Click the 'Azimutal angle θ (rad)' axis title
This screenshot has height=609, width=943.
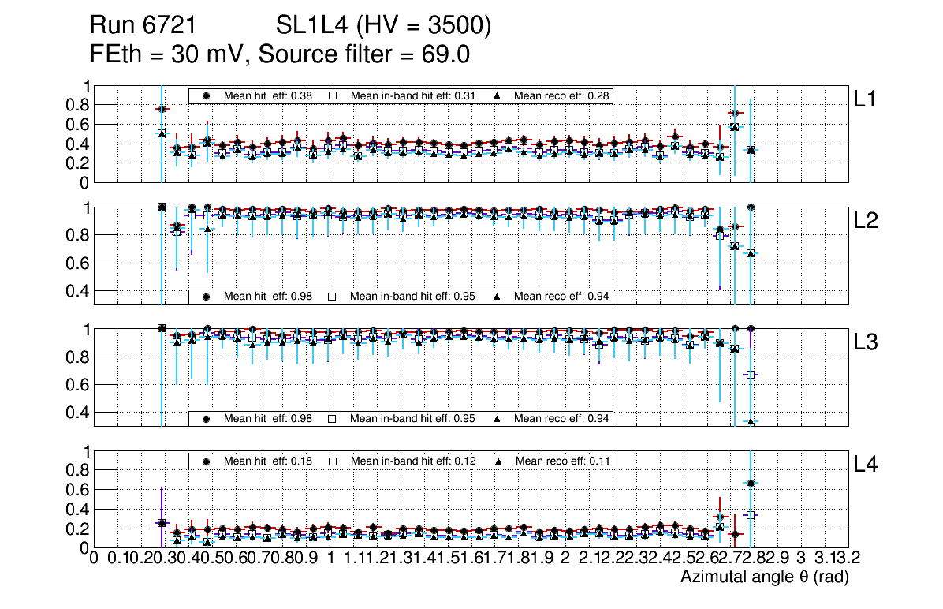click(764, 577)
